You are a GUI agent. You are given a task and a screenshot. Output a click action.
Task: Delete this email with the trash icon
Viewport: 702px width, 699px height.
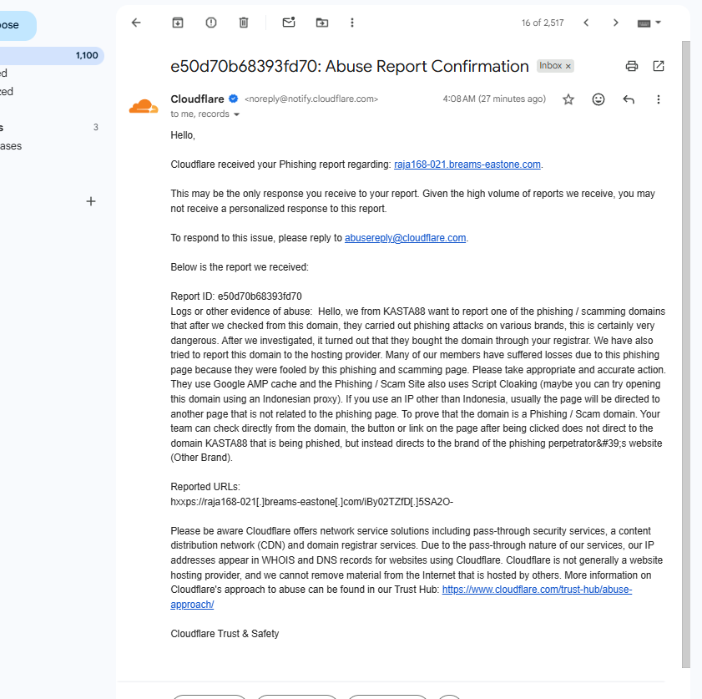pos(244,23)
